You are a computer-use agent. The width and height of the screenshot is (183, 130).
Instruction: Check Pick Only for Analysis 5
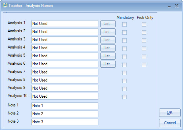[x=144, y=57]
